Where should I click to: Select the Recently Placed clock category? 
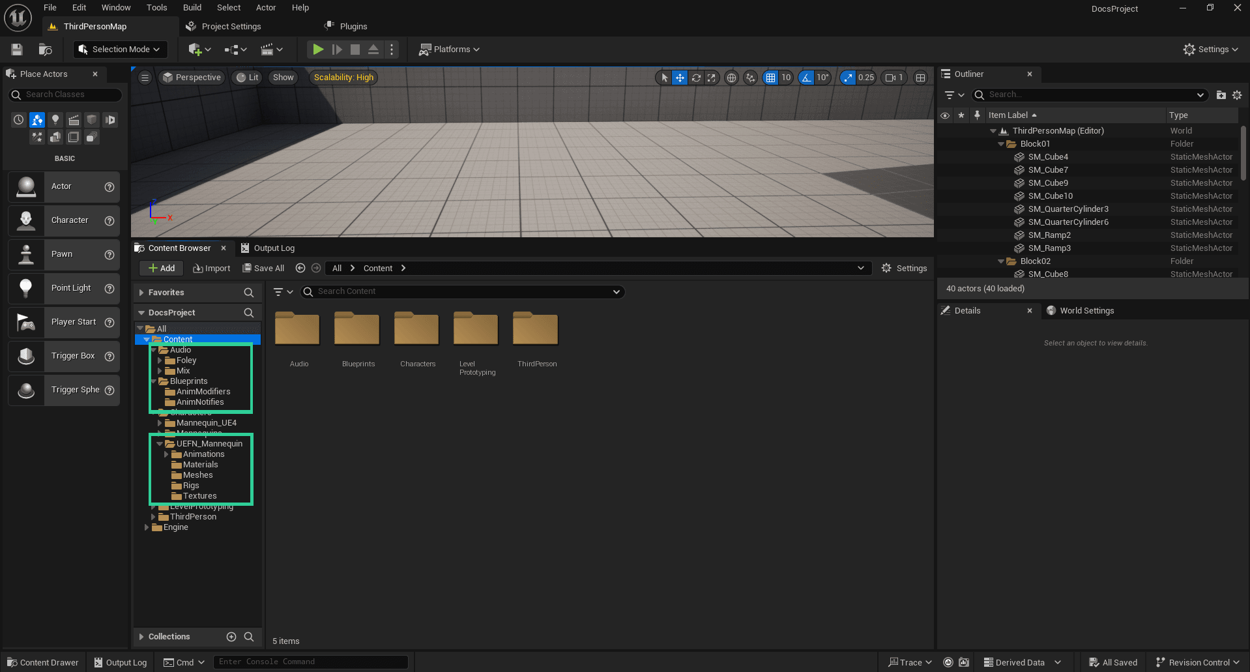point(19,120)
